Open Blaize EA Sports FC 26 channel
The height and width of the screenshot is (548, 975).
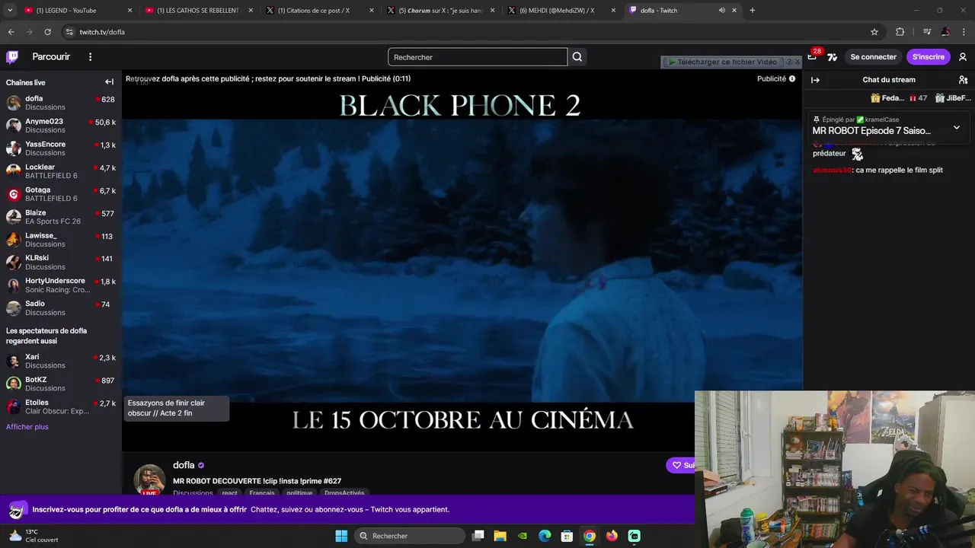tap(61, 217)
